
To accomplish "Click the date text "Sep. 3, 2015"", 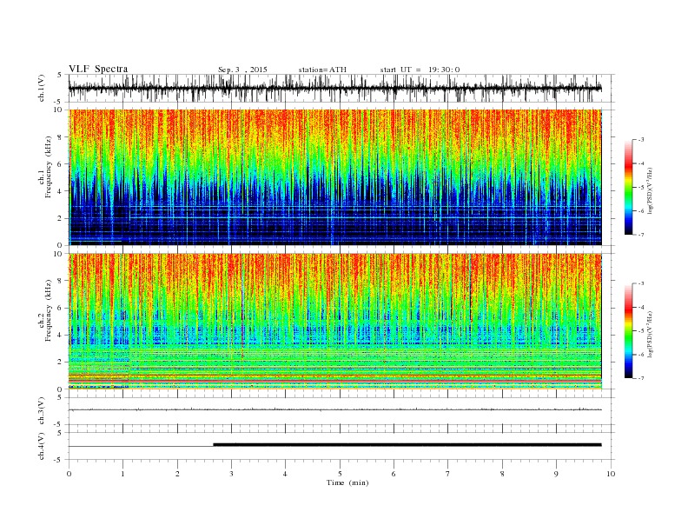I will tap(242, 70).
